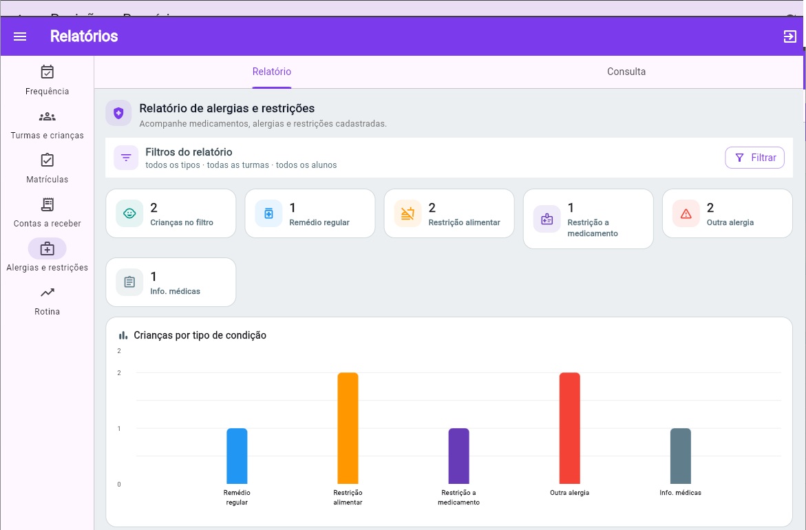
Task: Click the 'Info. médicas' chart axis label
Action: click(681, 492)
